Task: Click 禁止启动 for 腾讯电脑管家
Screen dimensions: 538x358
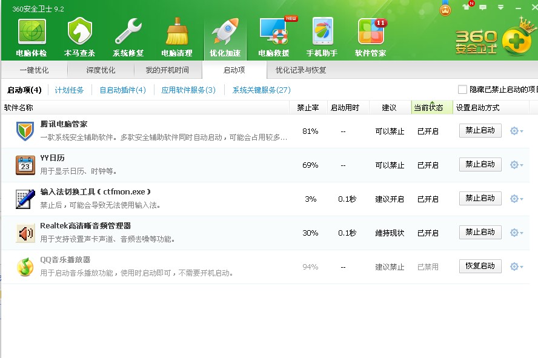Action: tap(480, 130)
